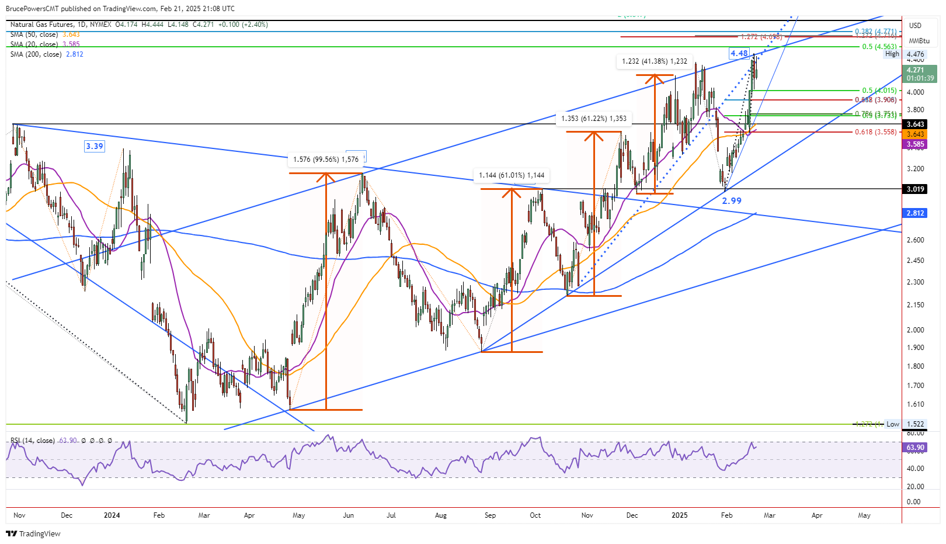Click the Jun label on time axis
This screenshot has width=946, height=544.
(x=348, y=515)
